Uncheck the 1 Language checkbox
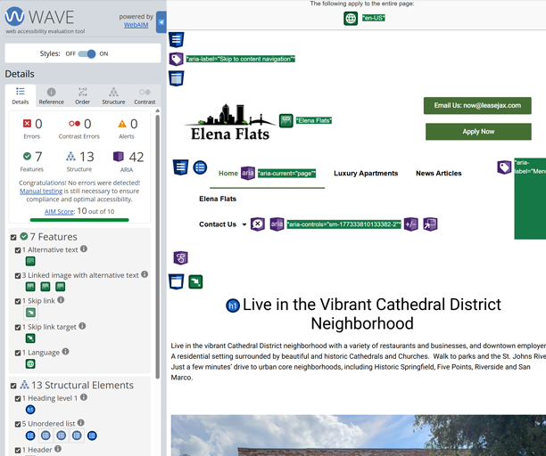 [x=18, y=353]
